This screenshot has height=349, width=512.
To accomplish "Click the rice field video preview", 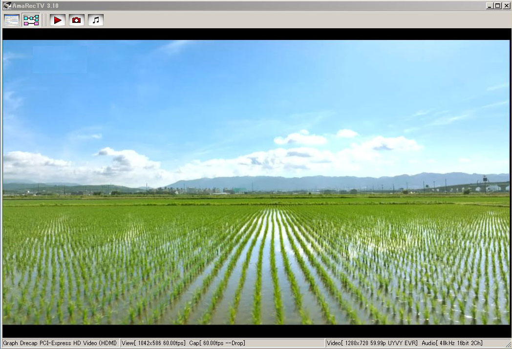I will pyautogui.click(x=256, y=182).
